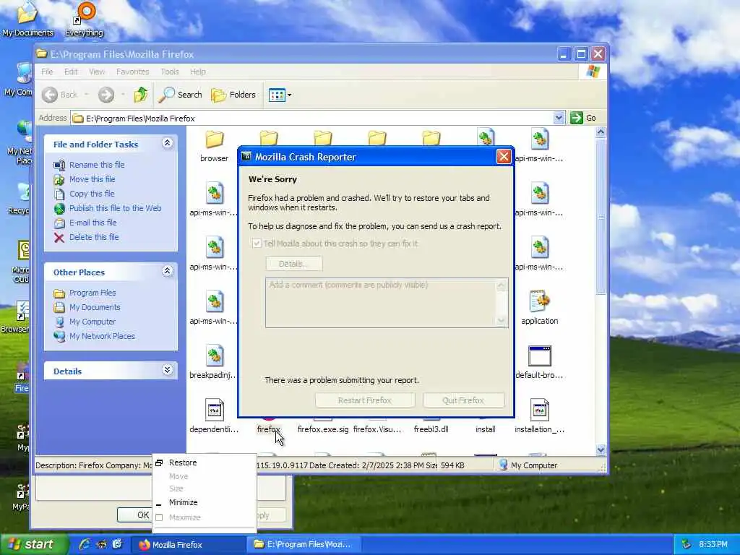Open the Tools menu in Explorer
This screenshot has width=740, height=555.
pos(169,72)
